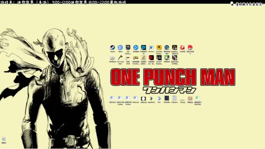The height and width of the screenshot is (149, 265).
Task: Select the silver star medallion game icon
Action: pos(112,58)
